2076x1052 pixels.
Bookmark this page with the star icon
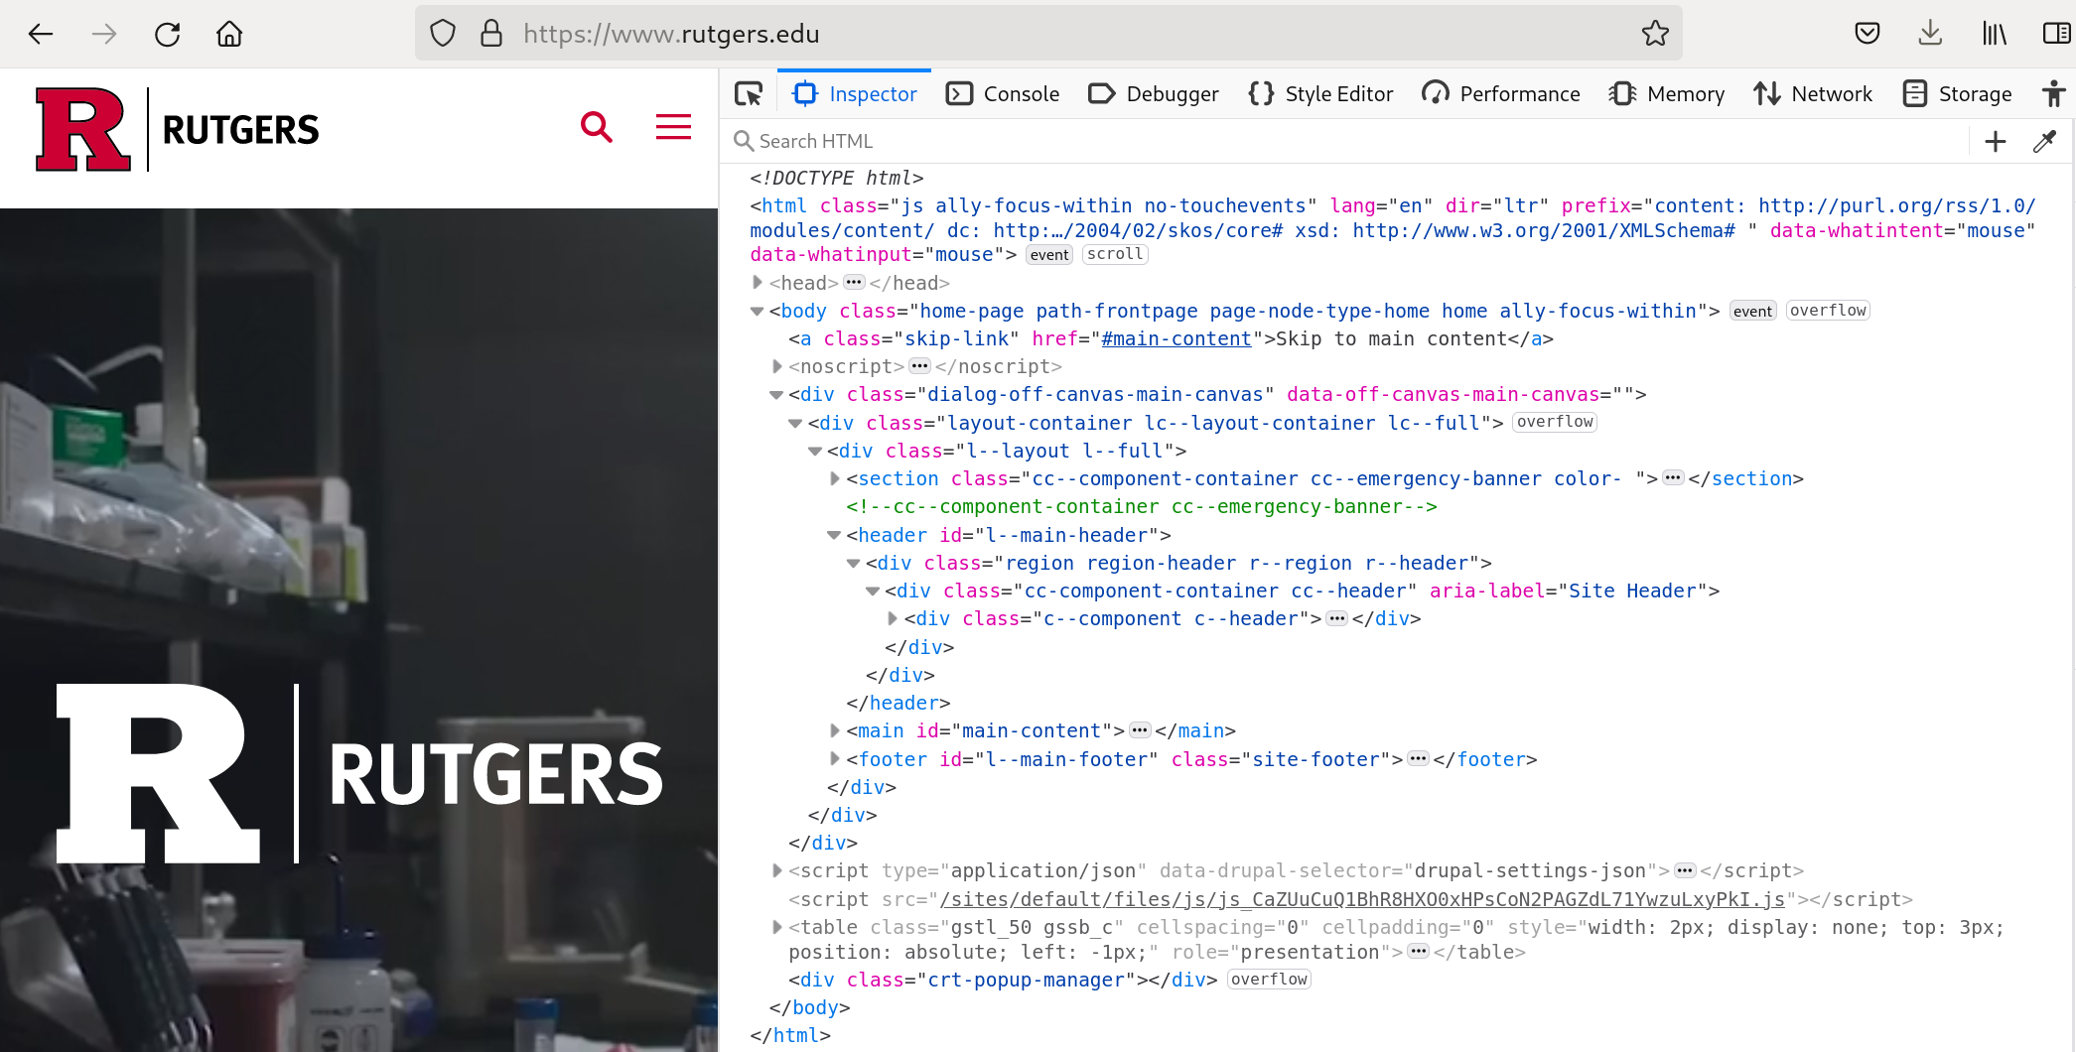pos(1655,34)
